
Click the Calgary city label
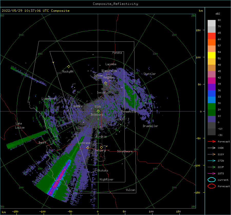click(100, 150)
